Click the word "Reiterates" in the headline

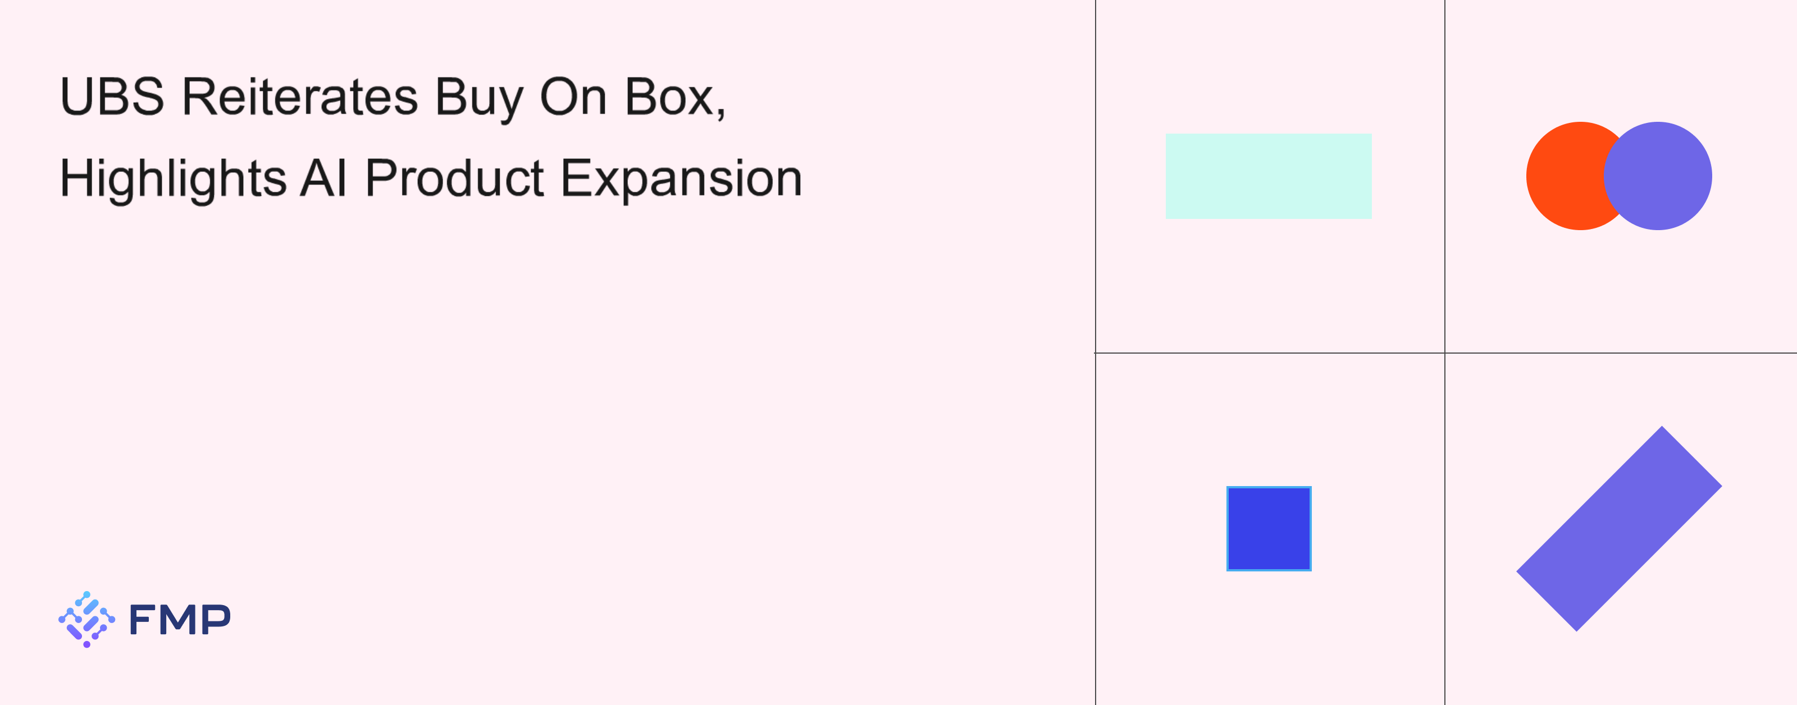pos(300,96)
